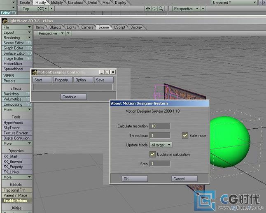The height and width of the screenshot is (213, 266).
Task: Switch to the Camera tab
Action: click(x=87, y=27)
